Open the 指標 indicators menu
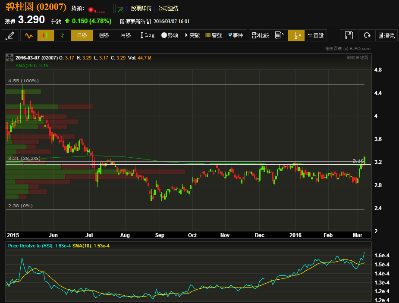Image resolution: width=399 pixels, height=303 pixels. 386,35
